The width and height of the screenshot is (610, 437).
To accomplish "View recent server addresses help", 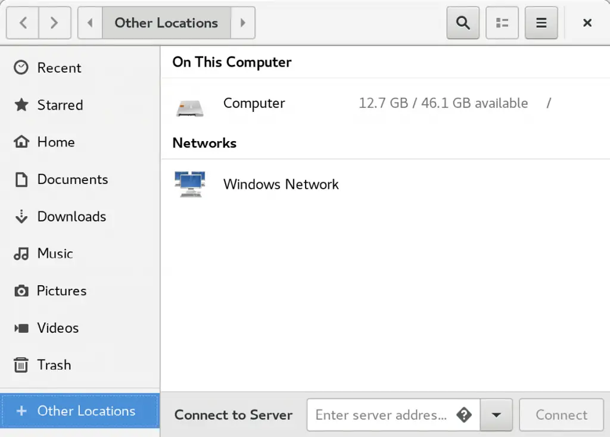I will click(464, 415).
